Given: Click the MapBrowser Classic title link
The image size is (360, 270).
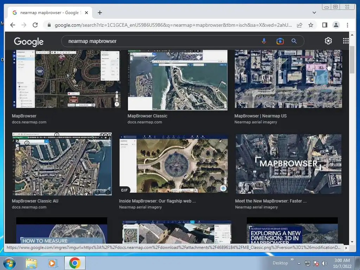Looking at the screenshot, I should 147,116.
